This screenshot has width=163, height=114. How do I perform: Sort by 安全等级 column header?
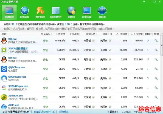point(46,34)
